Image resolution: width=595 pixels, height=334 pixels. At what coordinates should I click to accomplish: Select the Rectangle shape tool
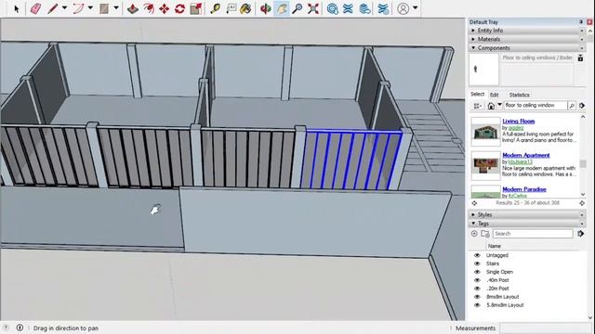[x=104, y=8]
